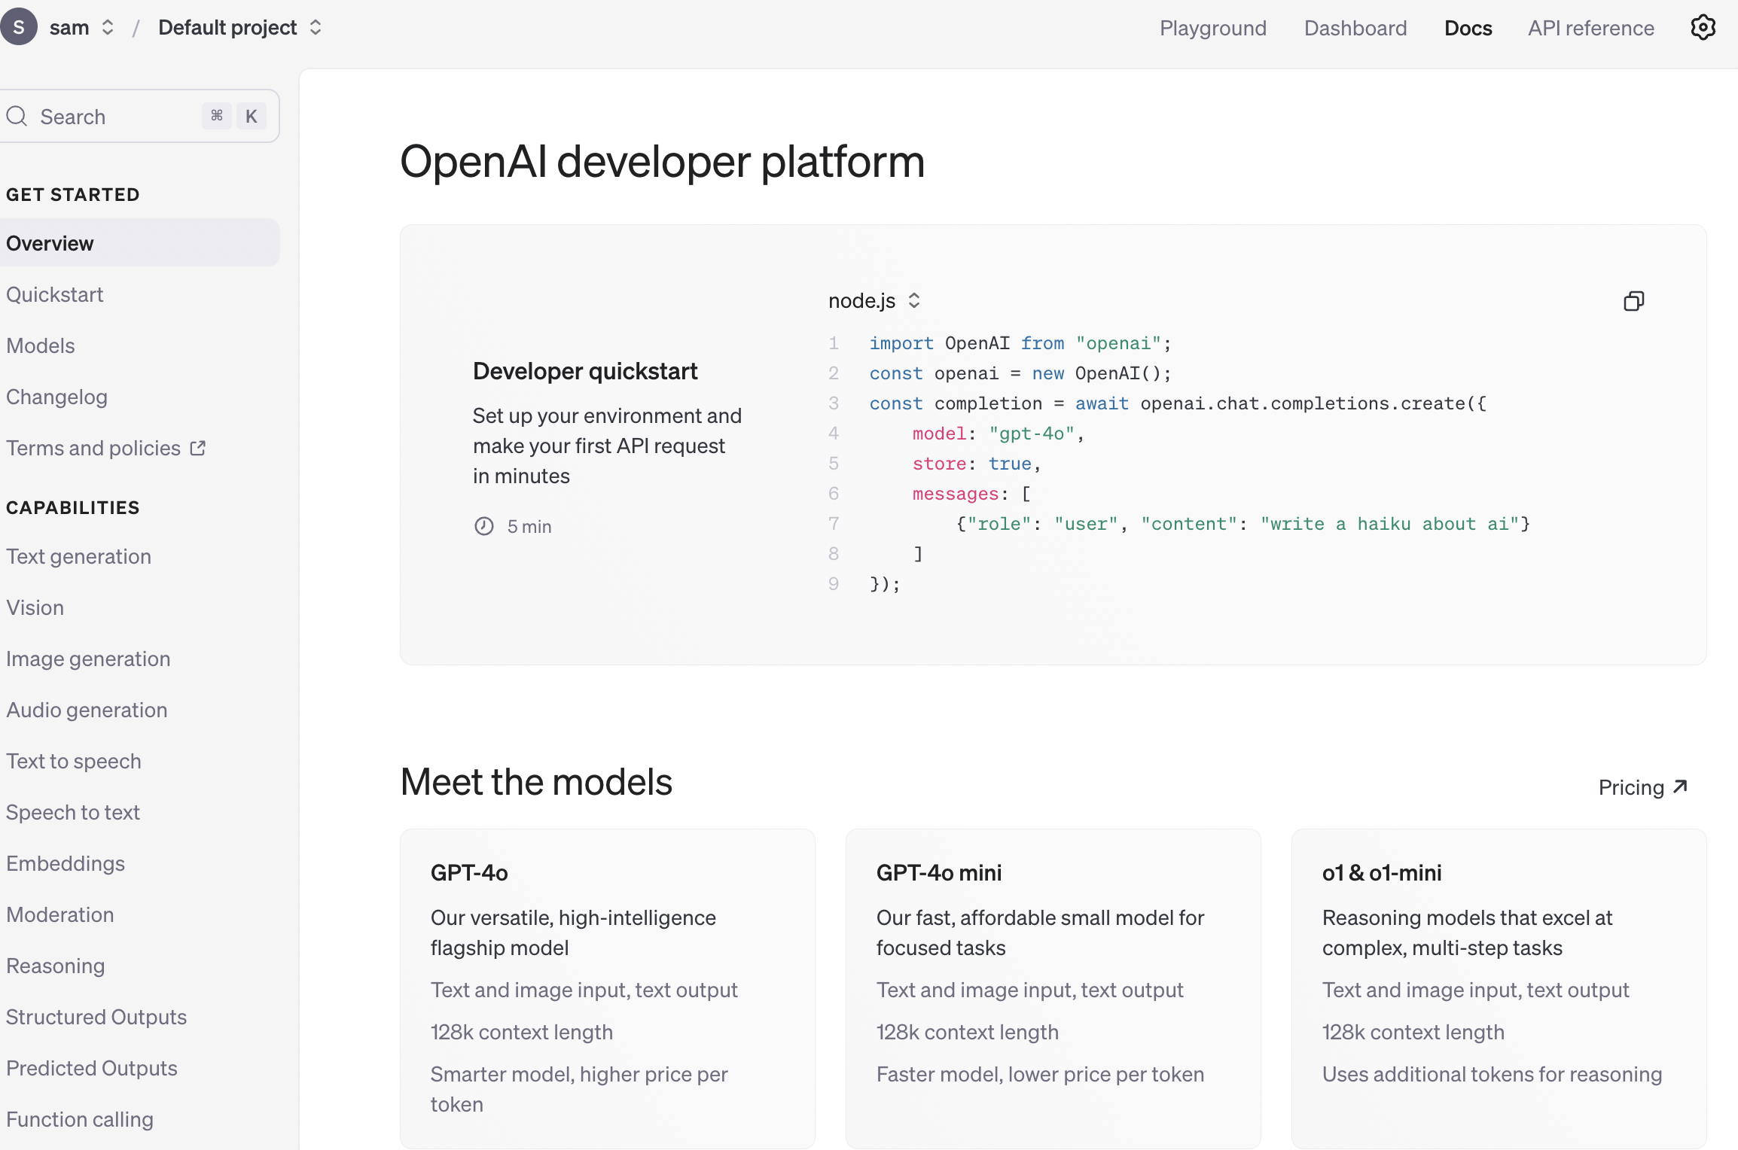Copy code using the copy icon
The width and height of the screenshot is (1738, 1150).
click(1633, 301)
